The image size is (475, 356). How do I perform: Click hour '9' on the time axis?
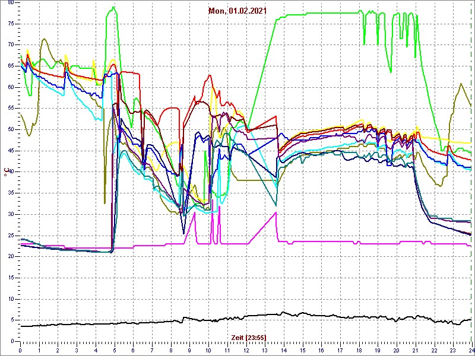point(189,350)
